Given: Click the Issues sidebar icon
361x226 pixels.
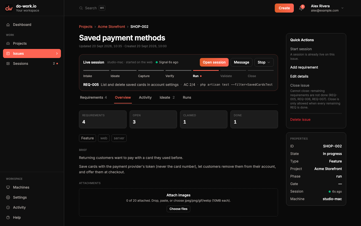Looking at the screenshot, I should (x=8, y=53).
